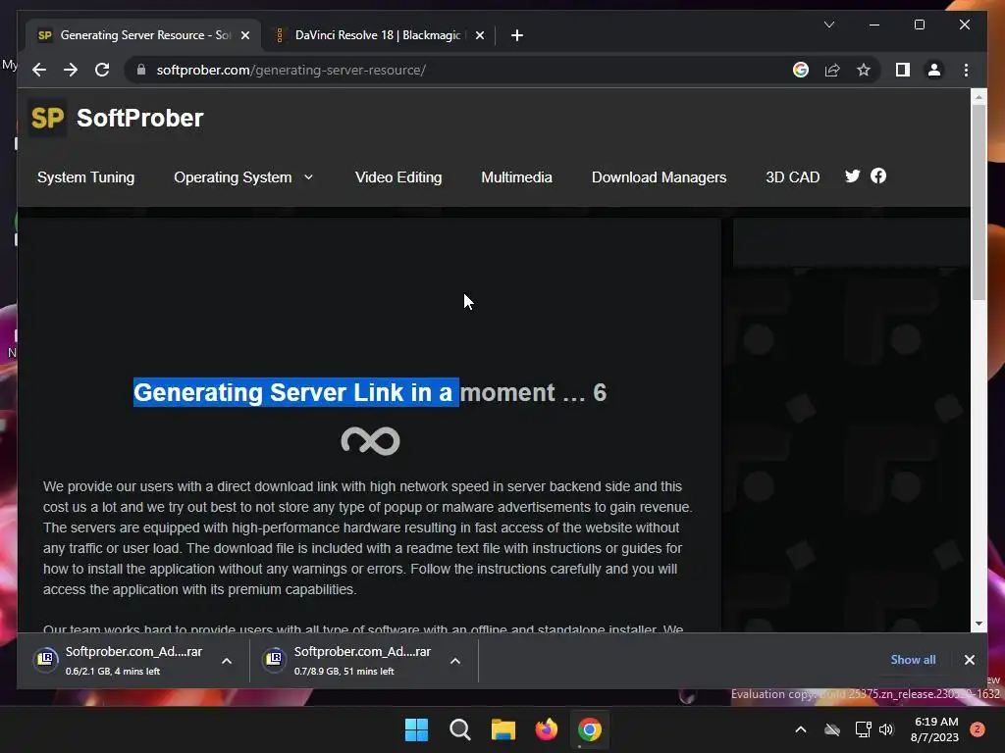Click scrollbar up arrow

[979, 97]
